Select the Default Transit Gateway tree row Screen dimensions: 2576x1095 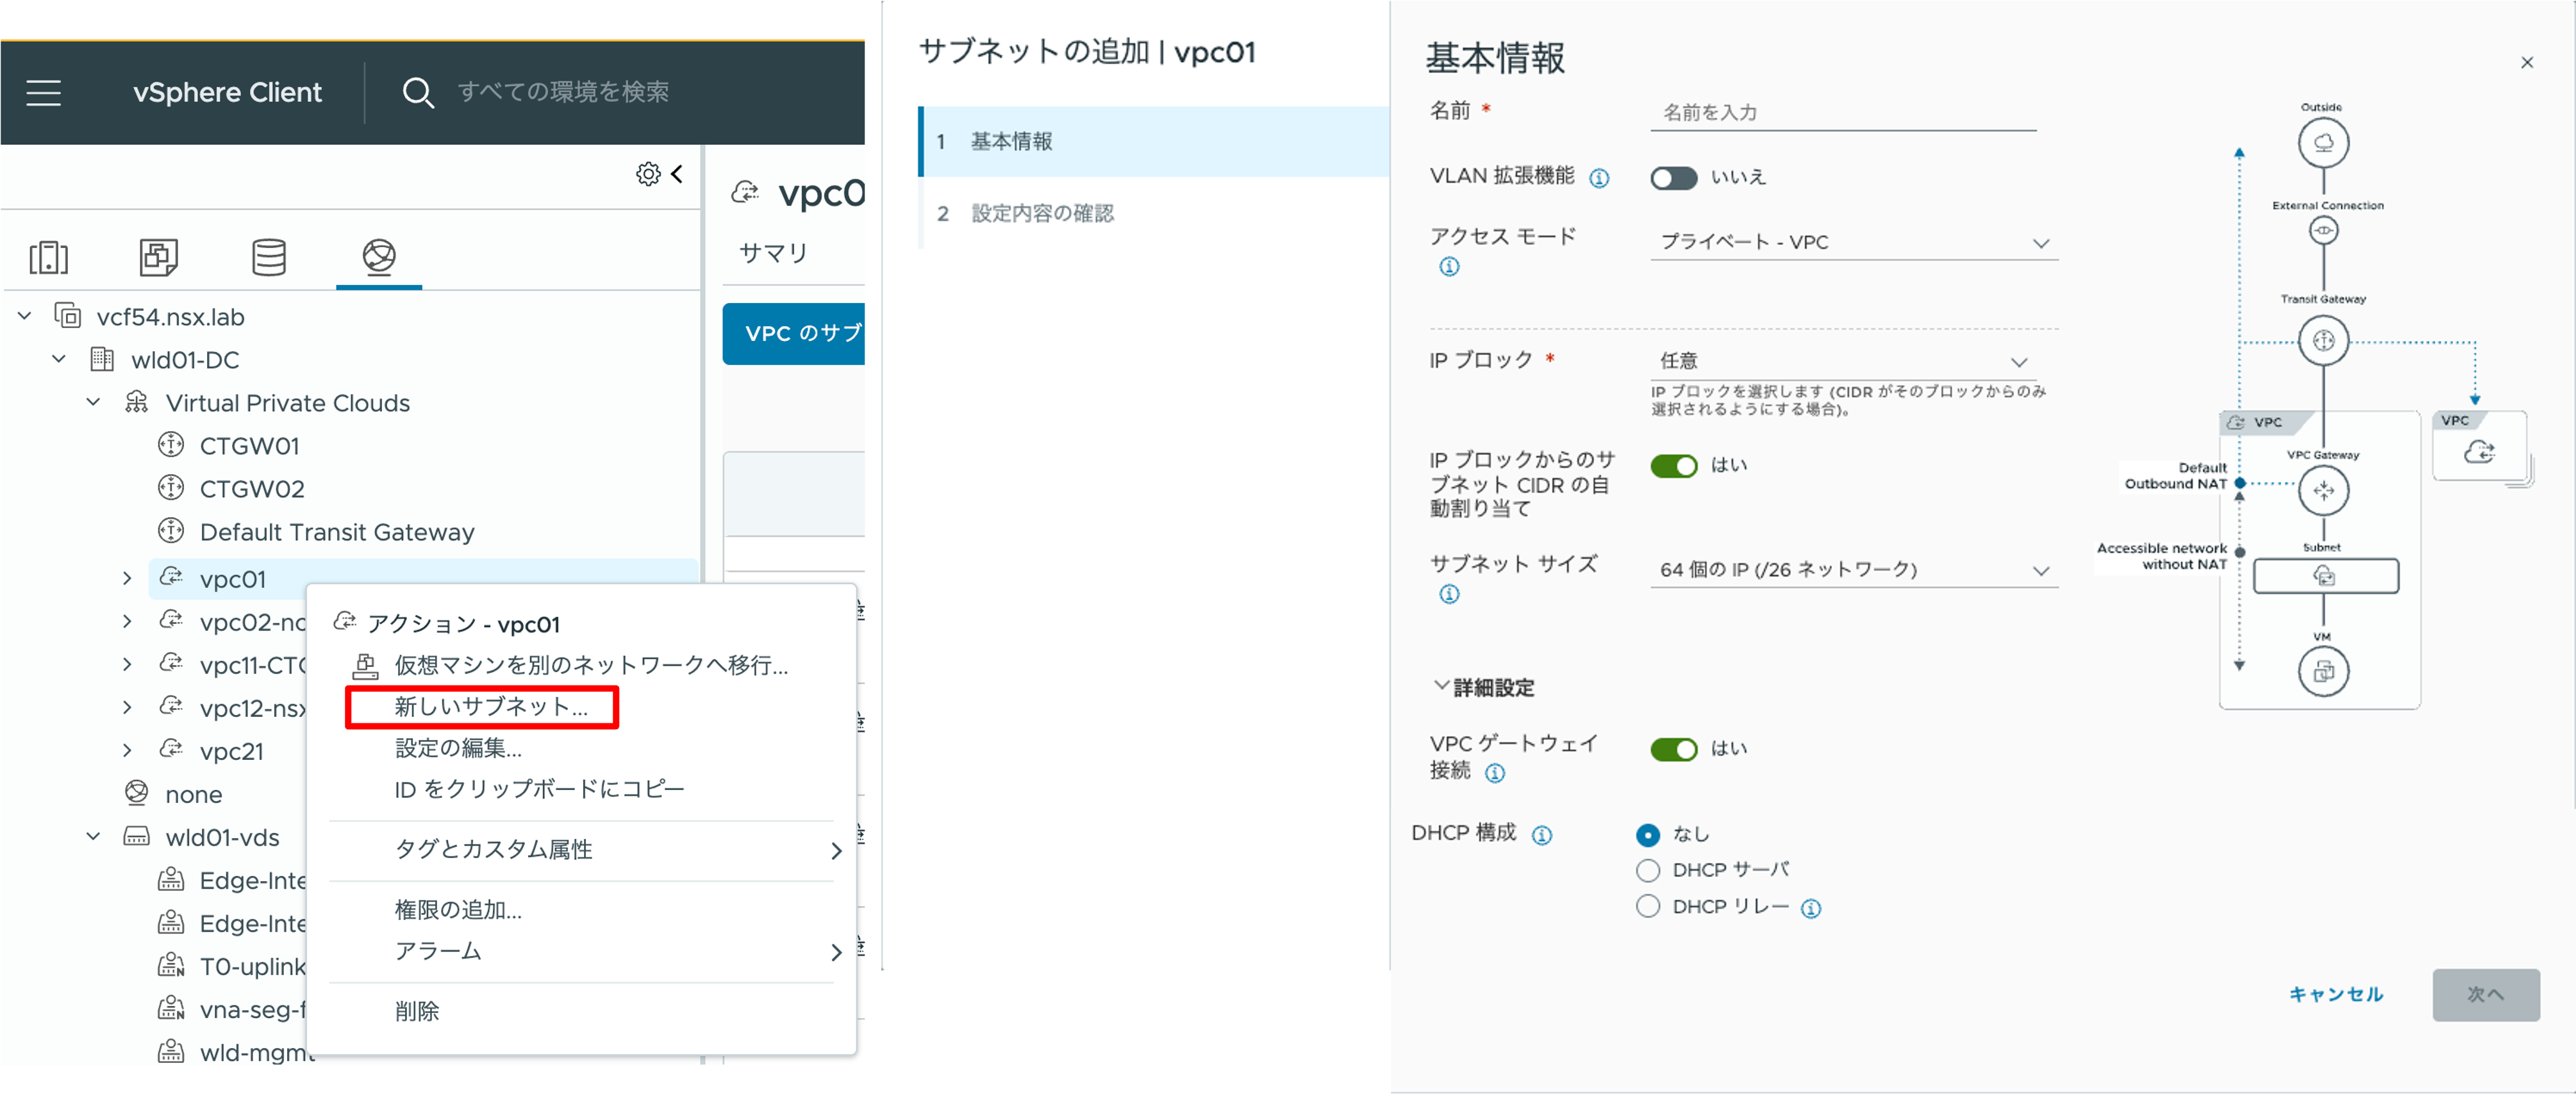tap(337, 531)
